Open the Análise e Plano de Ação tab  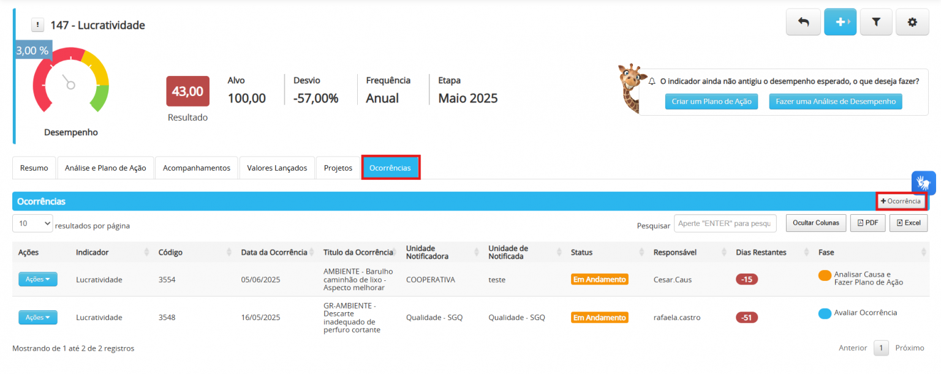[105, 168]
